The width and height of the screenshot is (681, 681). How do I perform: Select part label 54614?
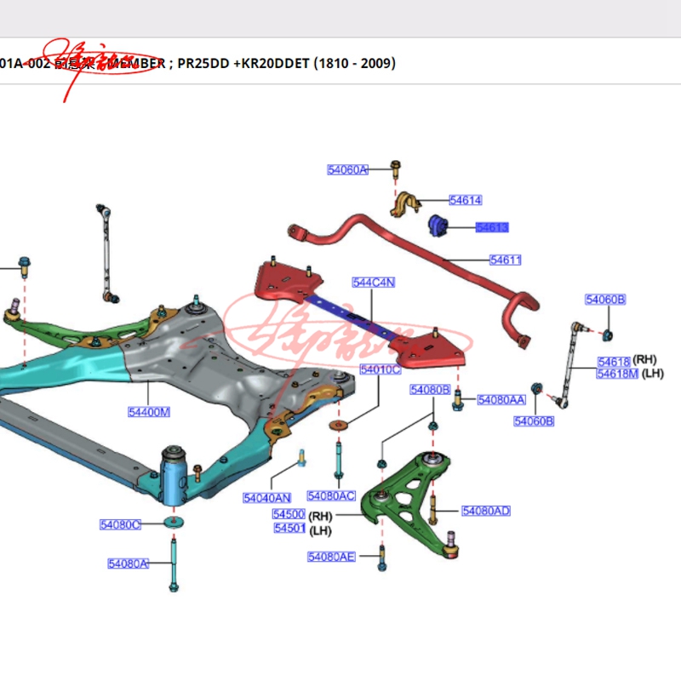(465, 201)
